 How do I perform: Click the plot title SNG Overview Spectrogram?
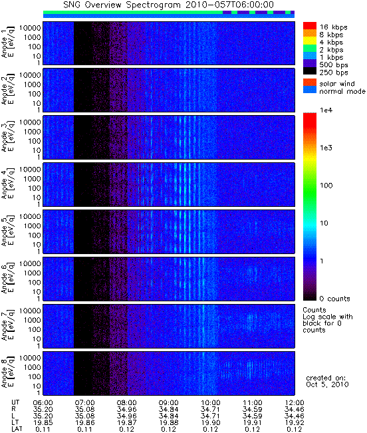(168, 5)
